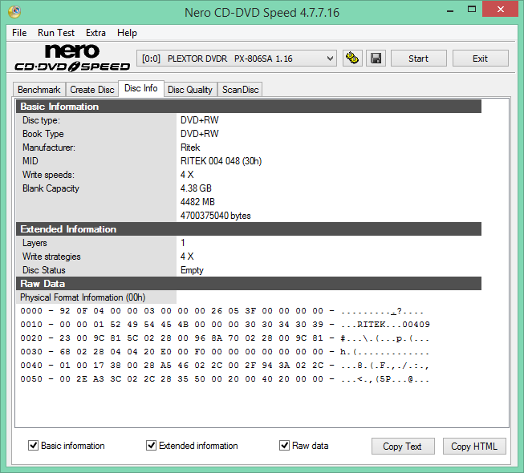Click the Extended Information section header
524x473 pixels.
click(249, 229)
